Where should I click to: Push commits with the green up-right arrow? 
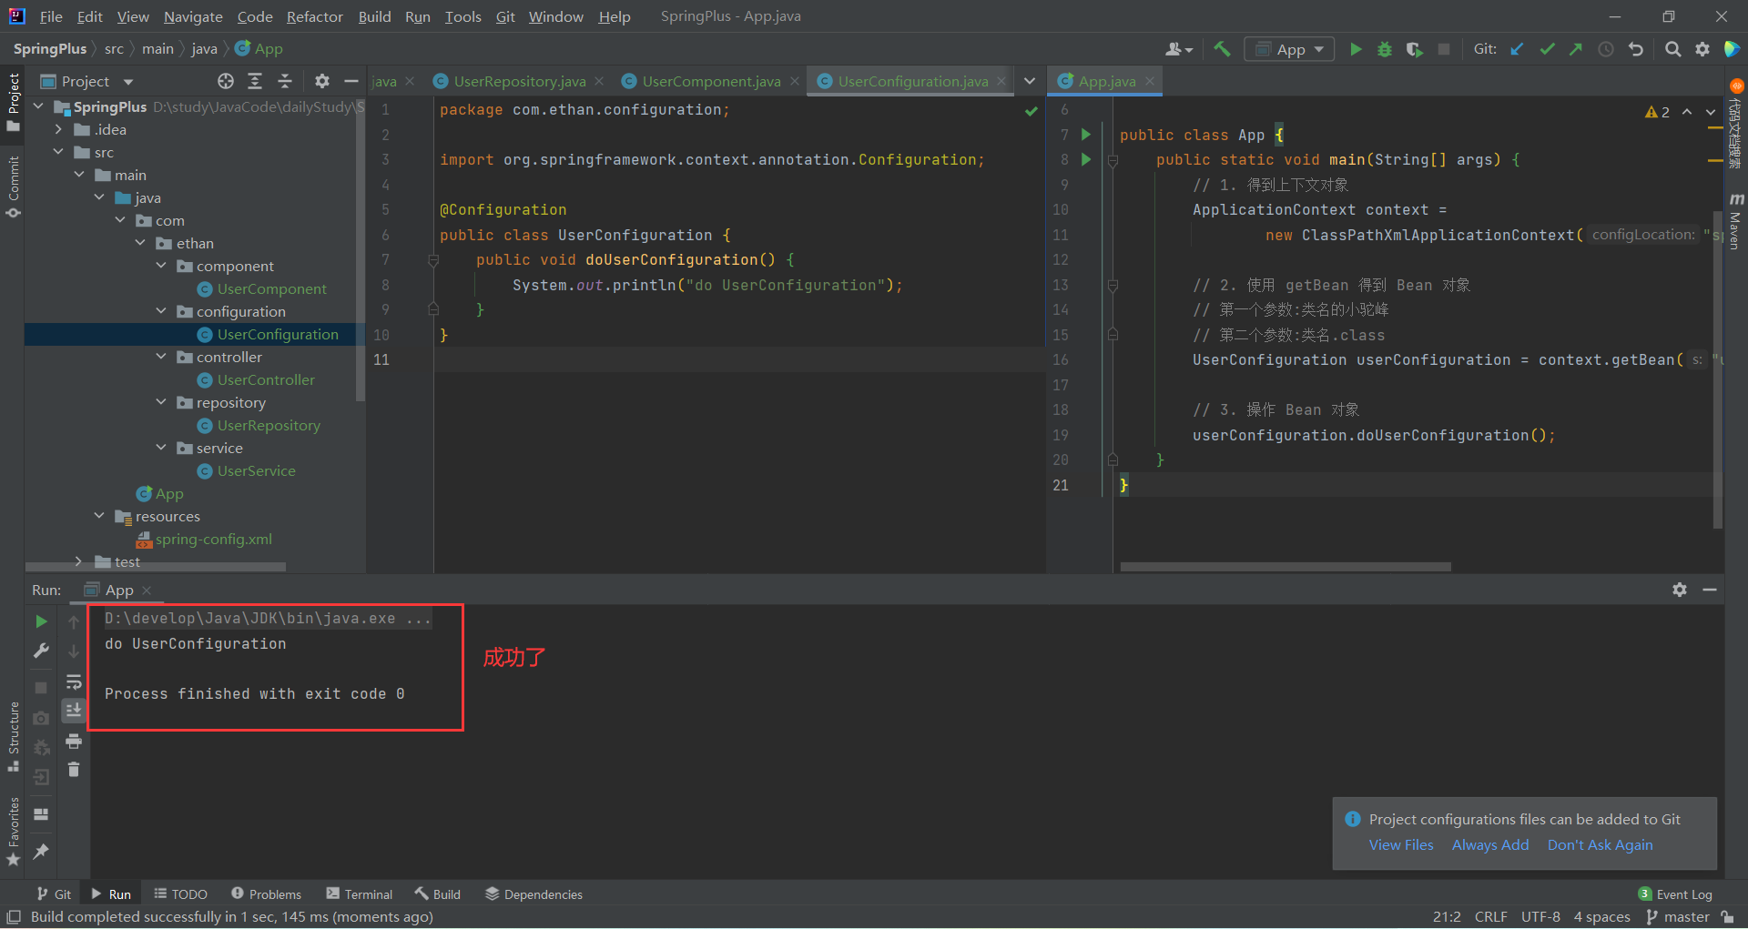click(x=1576, y=49)
